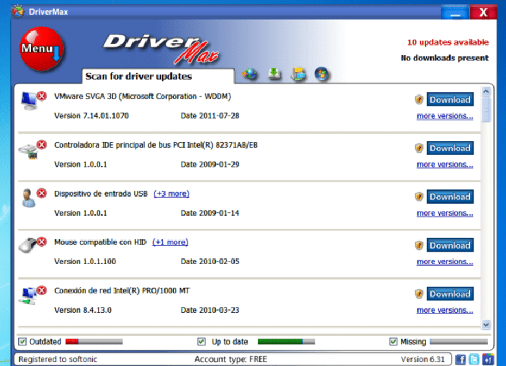Screen dimensions: 506x366
Task: Click red X badge on Intel network driver
Action: [x=42, y=290]
